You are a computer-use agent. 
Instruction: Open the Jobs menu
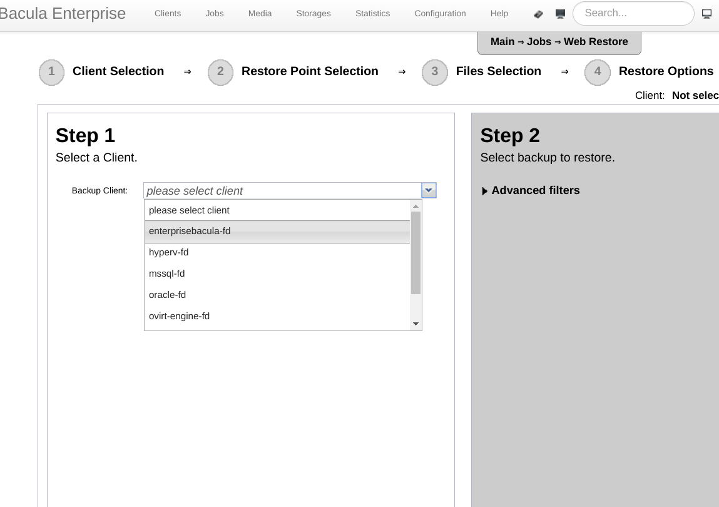215,13
